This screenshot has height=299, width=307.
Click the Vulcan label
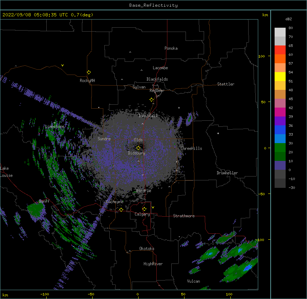point(193,281)
